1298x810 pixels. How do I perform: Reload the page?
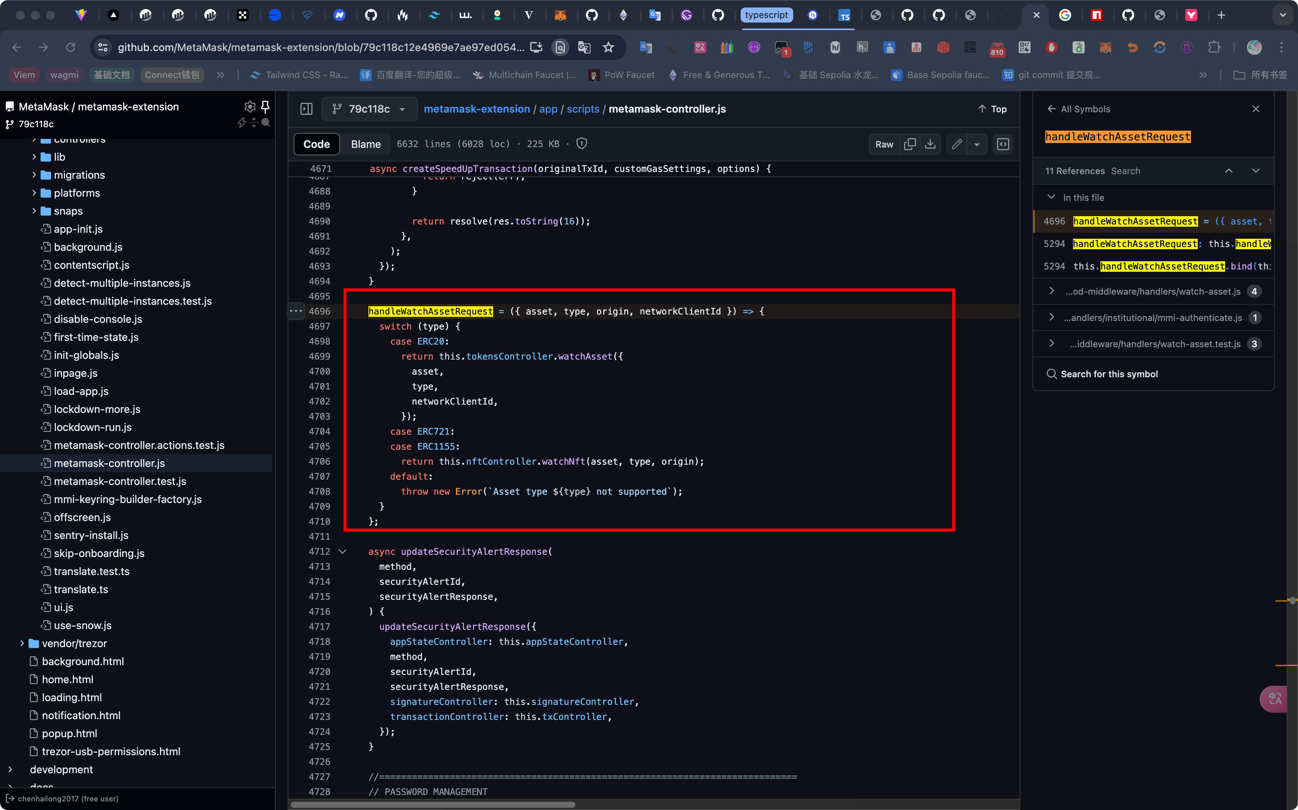(70, 47)
